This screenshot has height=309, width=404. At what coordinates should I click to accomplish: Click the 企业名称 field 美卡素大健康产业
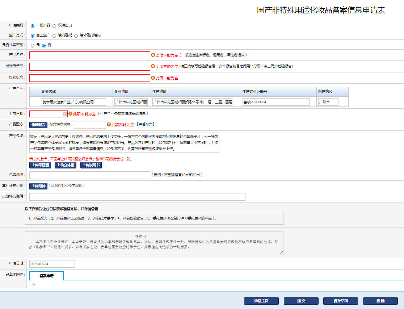[74, 102]
